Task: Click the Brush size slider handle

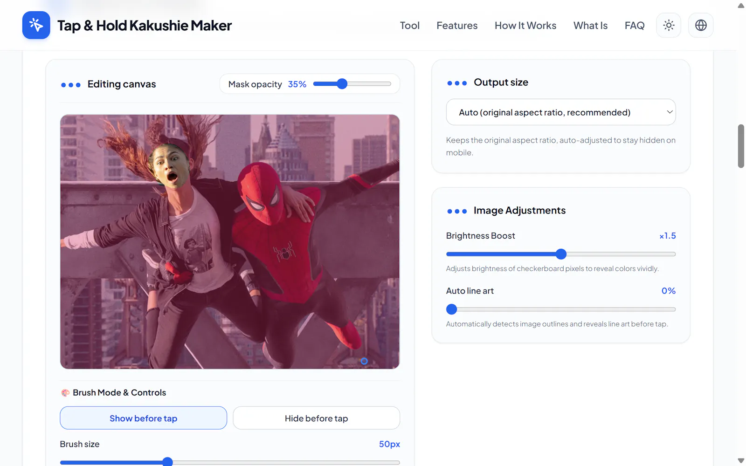Action: 167,462
